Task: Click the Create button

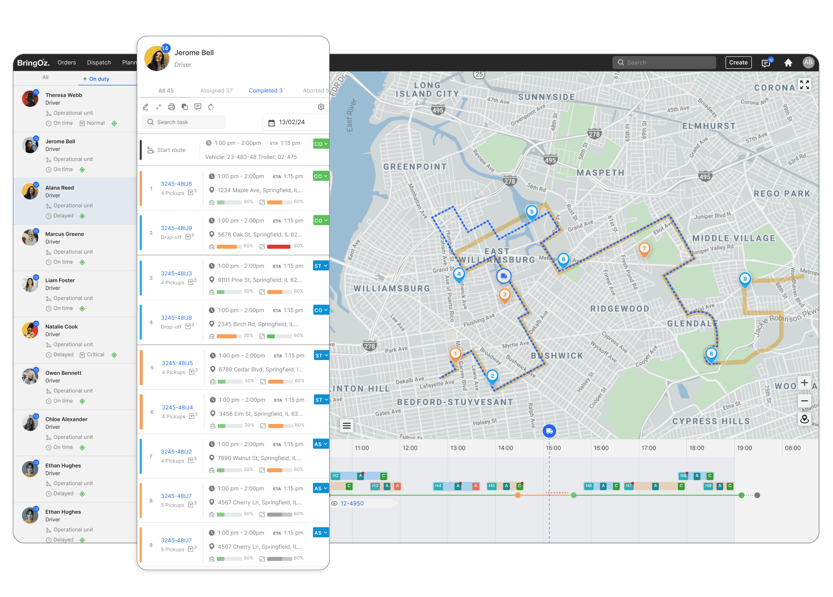Action: [738, 63]
